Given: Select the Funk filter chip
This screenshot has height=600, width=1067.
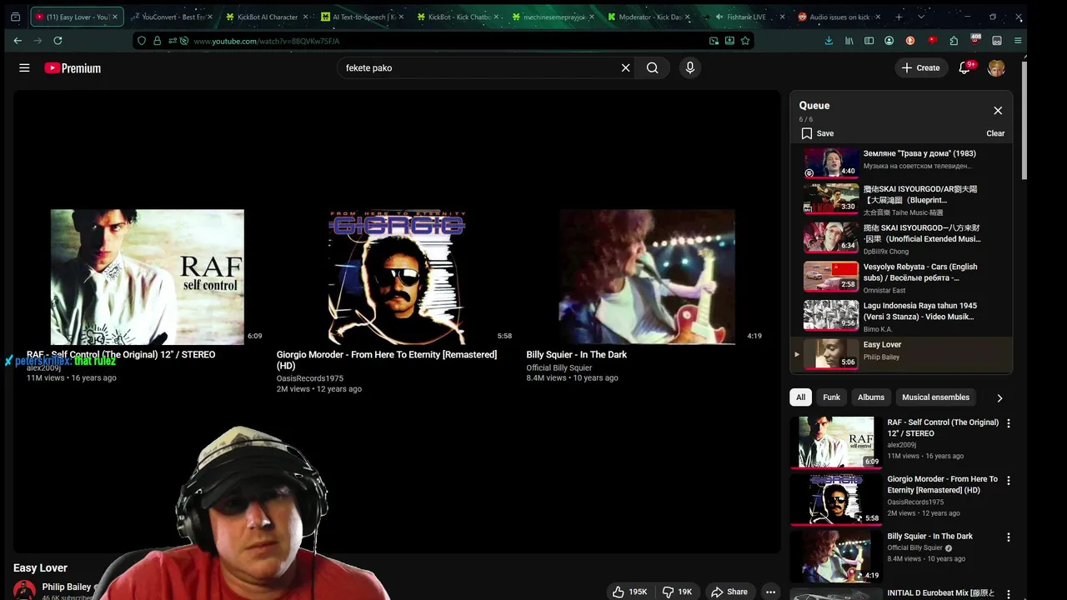Looking at the screenshot, I should (x=832, y=397).
